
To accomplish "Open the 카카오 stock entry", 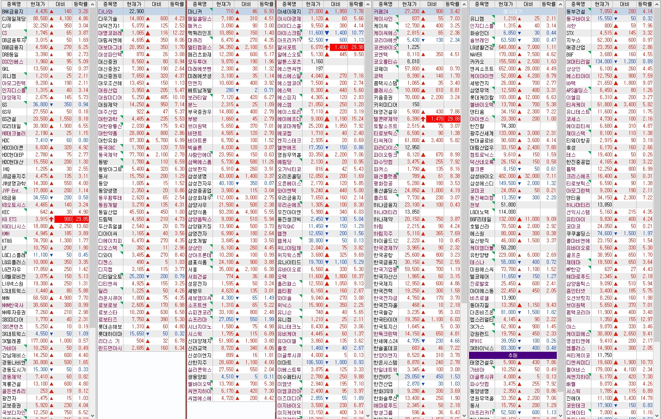I will coord(476,62).
